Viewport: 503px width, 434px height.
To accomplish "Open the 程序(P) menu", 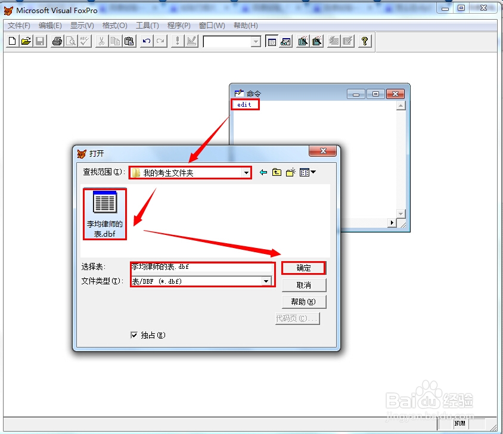I will coord(179,26).
